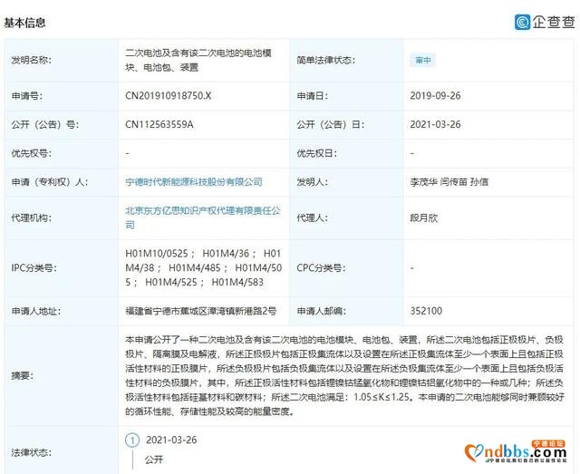Viewport: 580px width, 474px height.
Task: Open the 宁德时代新能源科技股份有限公司 applicant link
Action: point(194,182)
